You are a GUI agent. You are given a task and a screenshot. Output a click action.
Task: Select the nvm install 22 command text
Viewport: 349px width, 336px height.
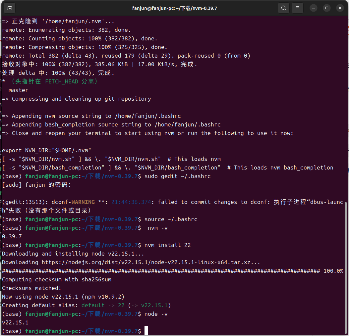pos(168,245)
